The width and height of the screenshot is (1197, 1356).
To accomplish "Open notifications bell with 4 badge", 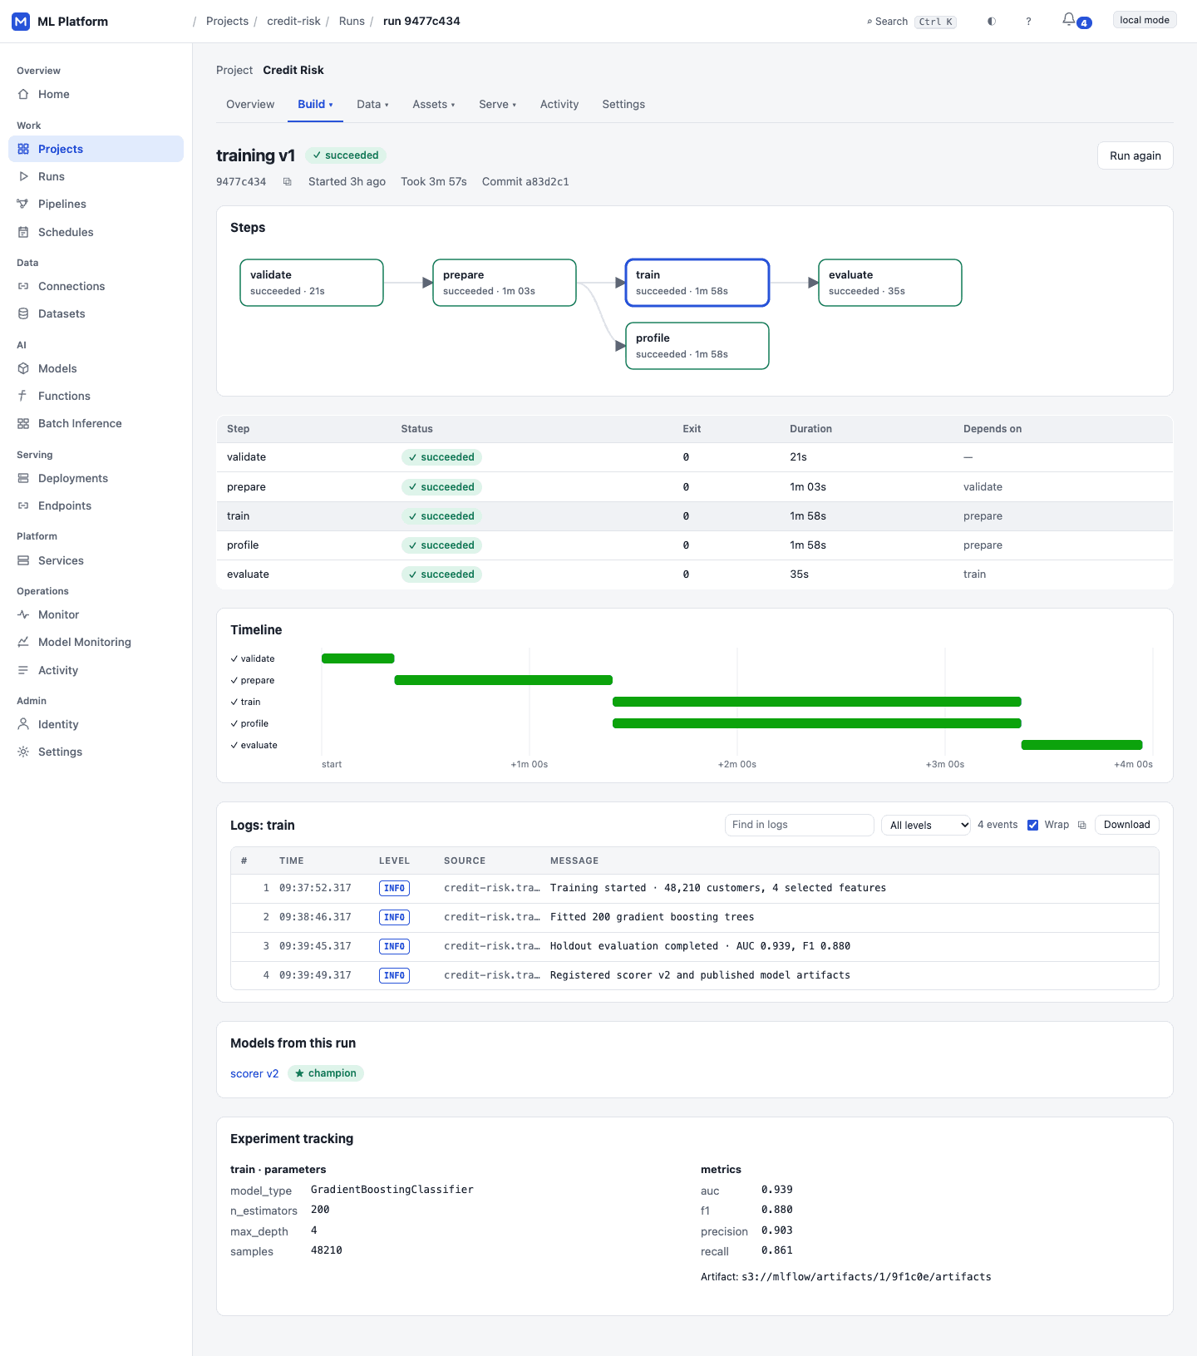I will (x=1076, y=21).
